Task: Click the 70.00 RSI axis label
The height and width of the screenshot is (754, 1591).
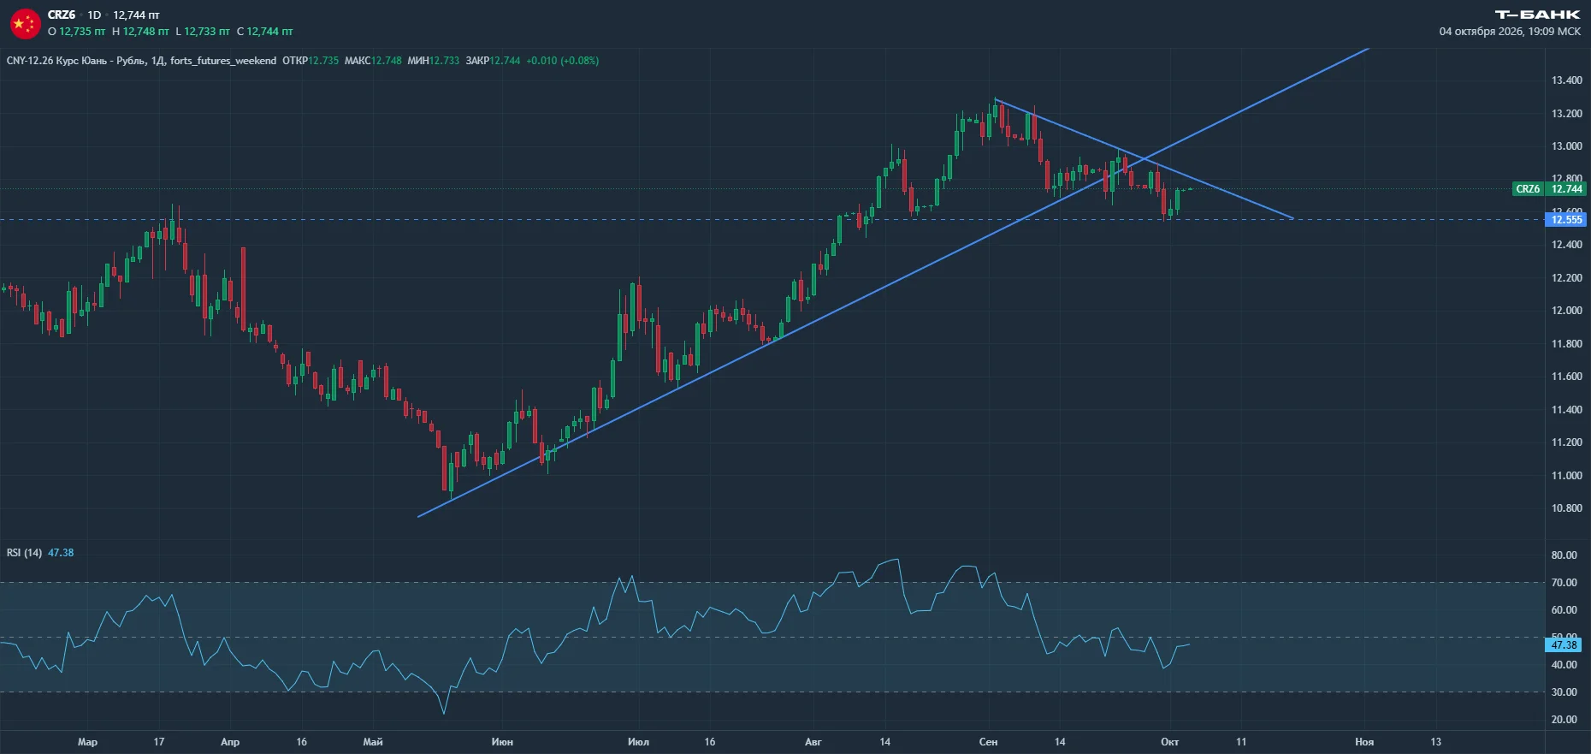Action: (x=1564, y=583)
